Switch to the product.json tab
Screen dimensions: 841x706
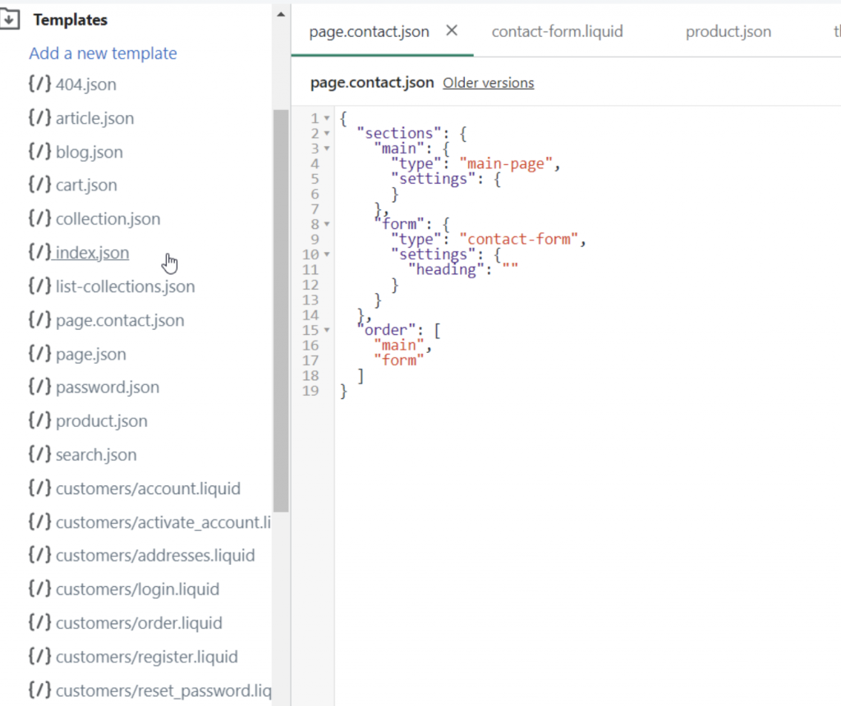pos(728,31)
